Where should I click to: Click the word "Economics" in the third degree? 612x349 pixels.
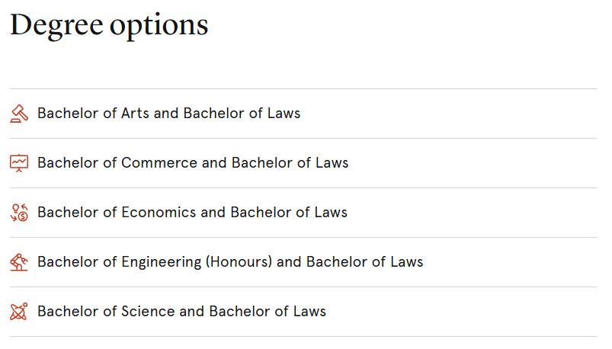(x=159, y=213)
